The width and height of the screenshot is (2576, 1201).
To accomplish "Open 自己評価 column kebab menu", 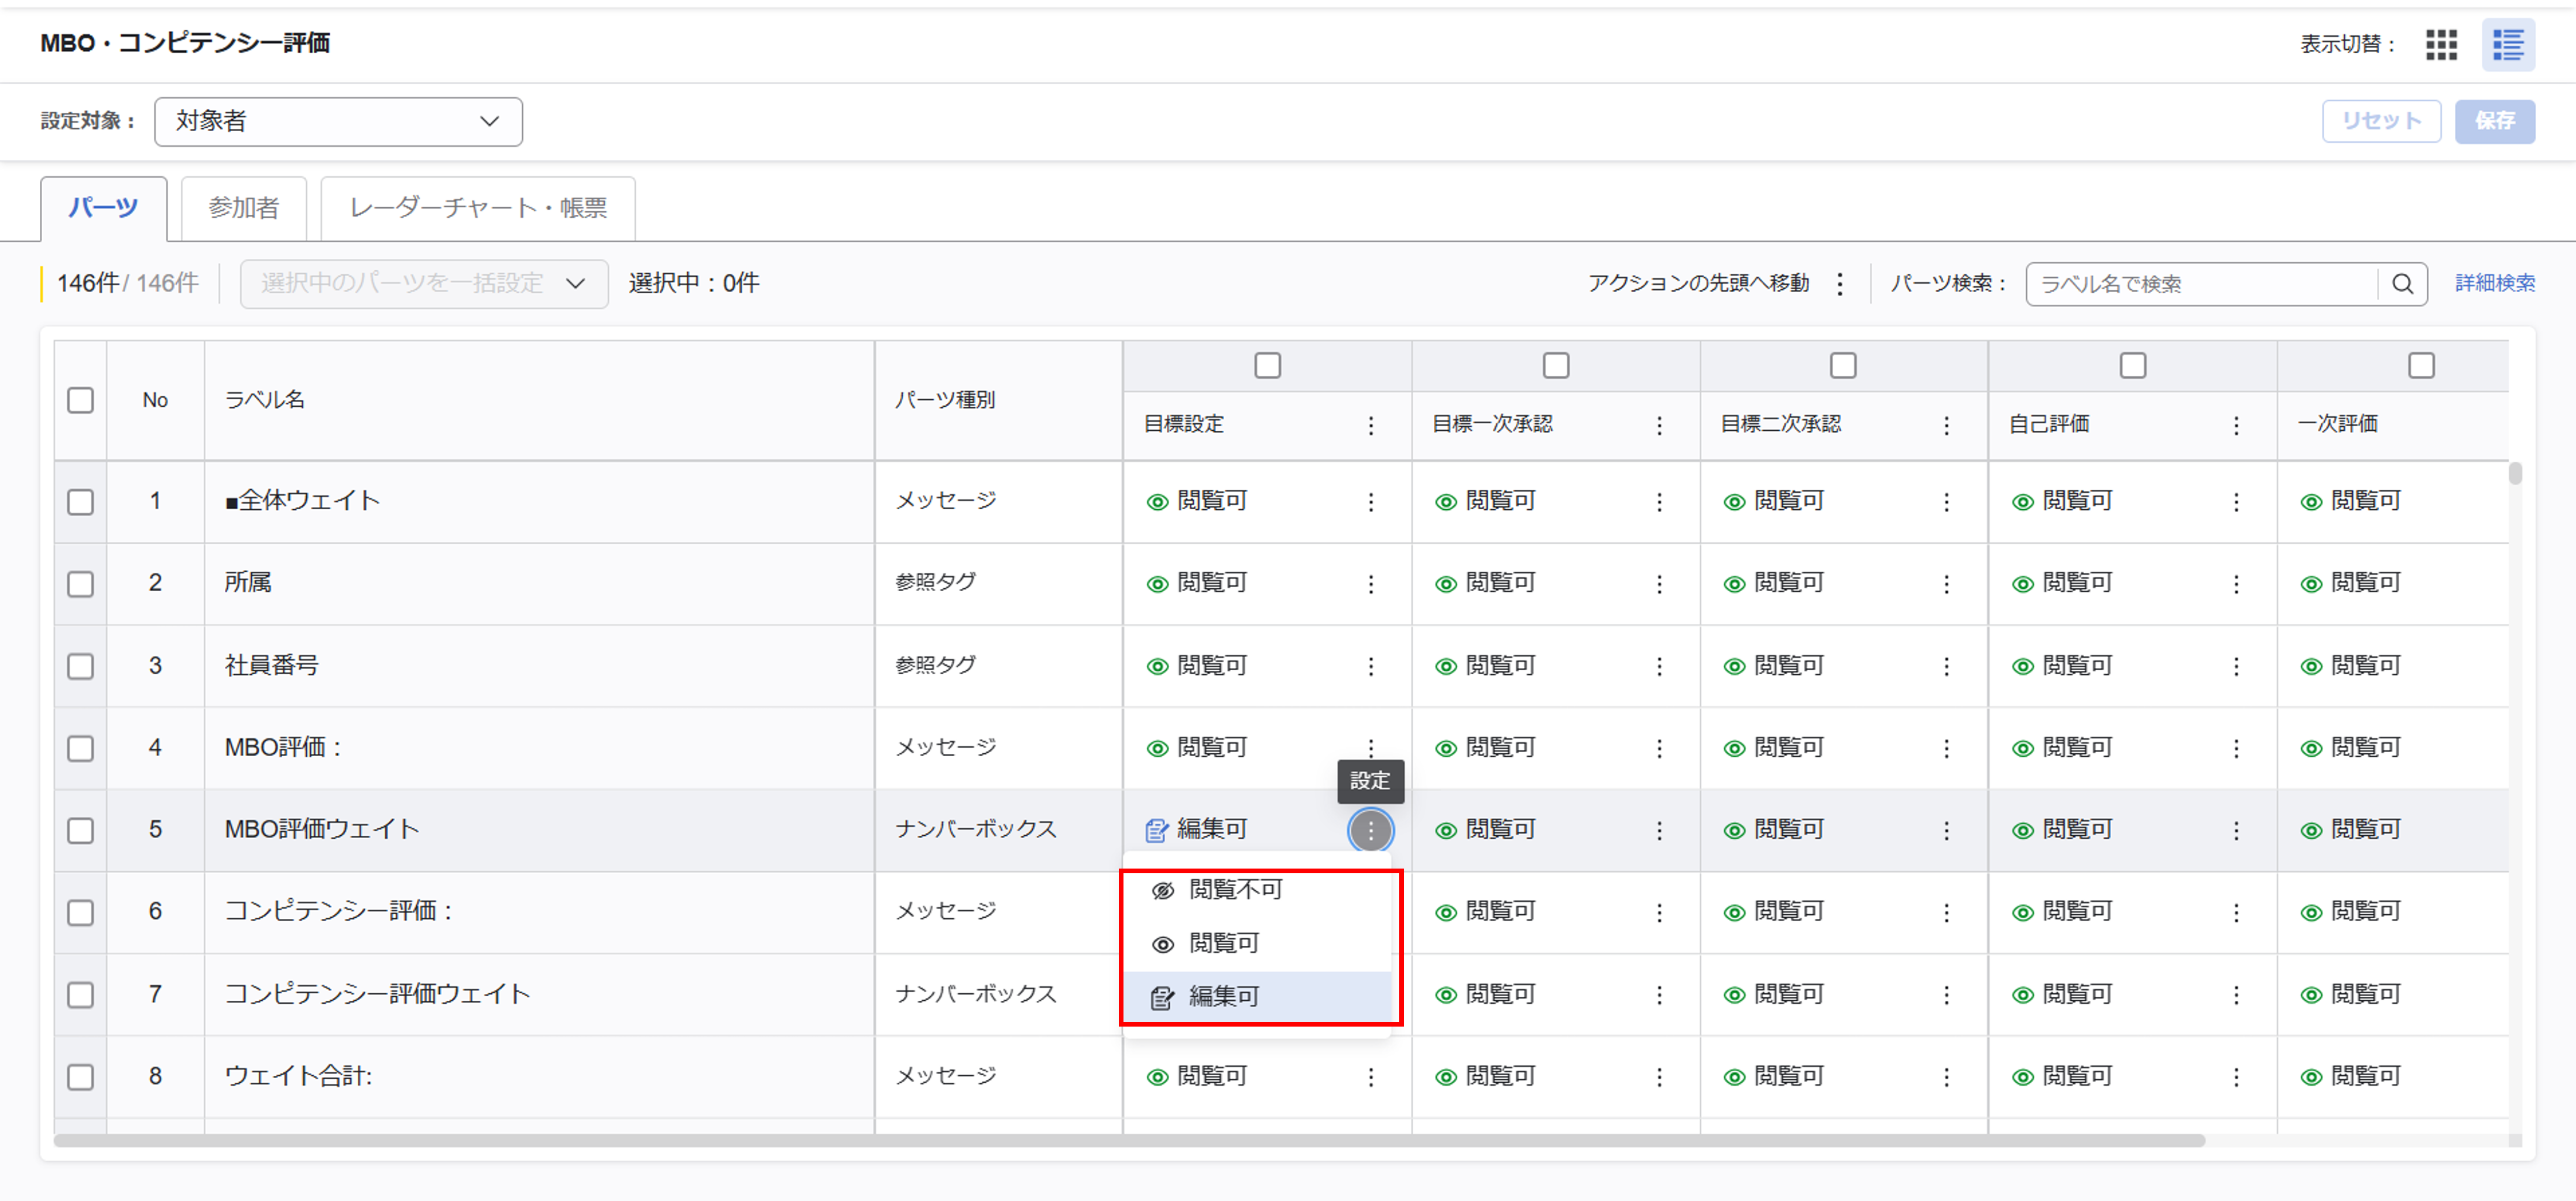I will tap(2235, 426).
